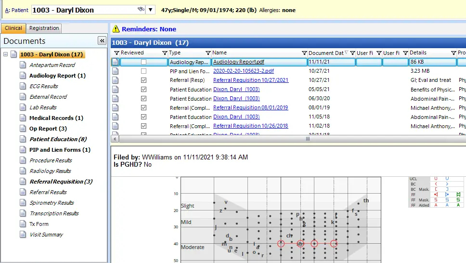Switch to the Registration tab
The height and width of the screenshot is (263, 466).
click(x=44, y=28)
